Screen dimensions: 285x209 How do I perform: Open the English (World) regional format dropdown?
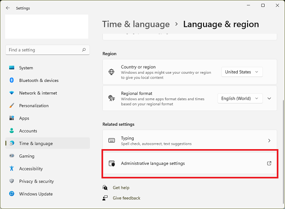(x=240, y=98)
